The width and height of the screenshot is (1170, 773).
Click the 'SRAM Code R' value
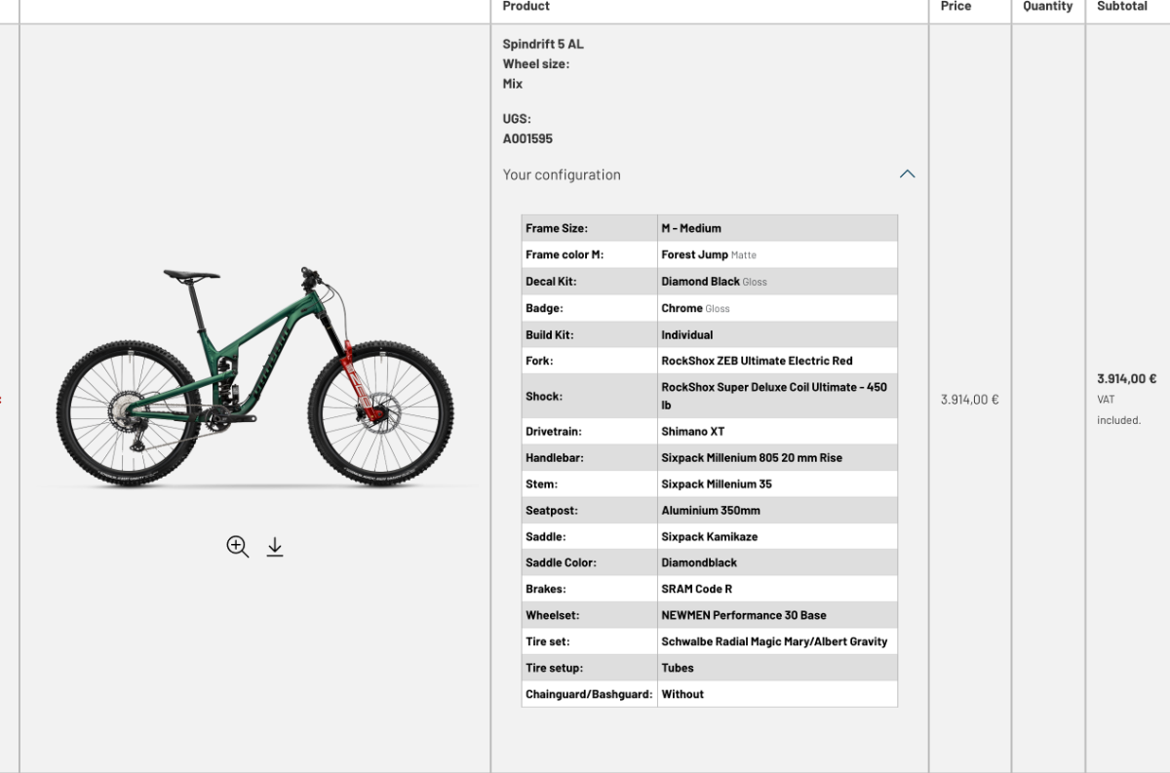[x=697, y=589]
